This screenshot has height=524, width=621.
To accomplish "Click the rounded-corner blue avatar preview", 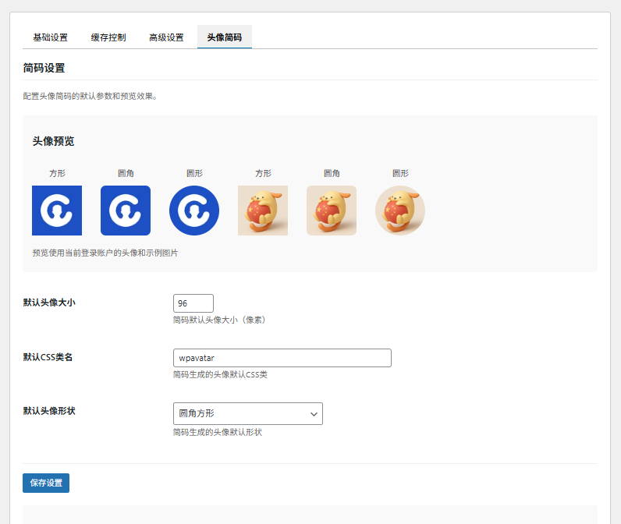I will 126,211.
